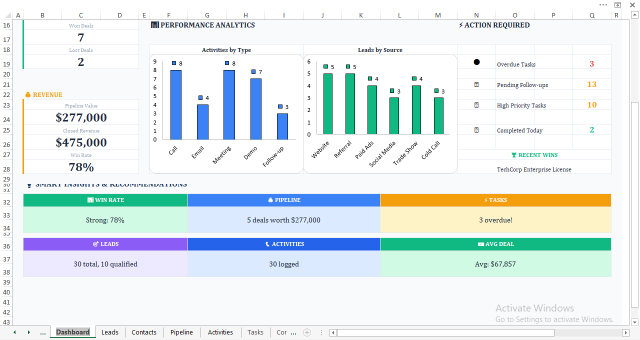Switch to the Contacts sheet tab

point(144,332)
